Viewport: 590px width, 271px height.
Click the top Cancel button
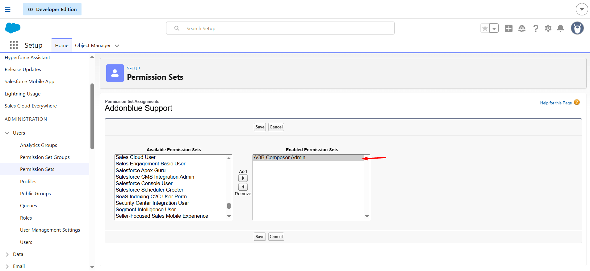tap(276, 127)
